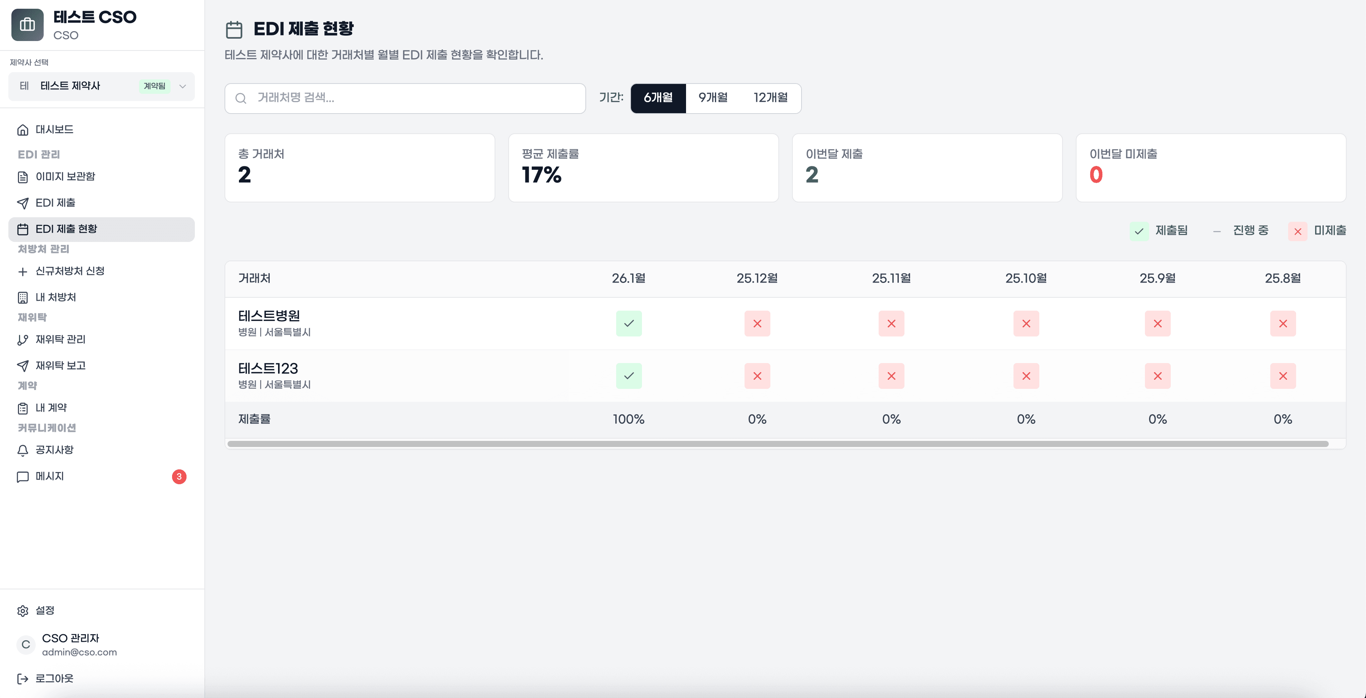Switch period to 12개월

point(770,98)
